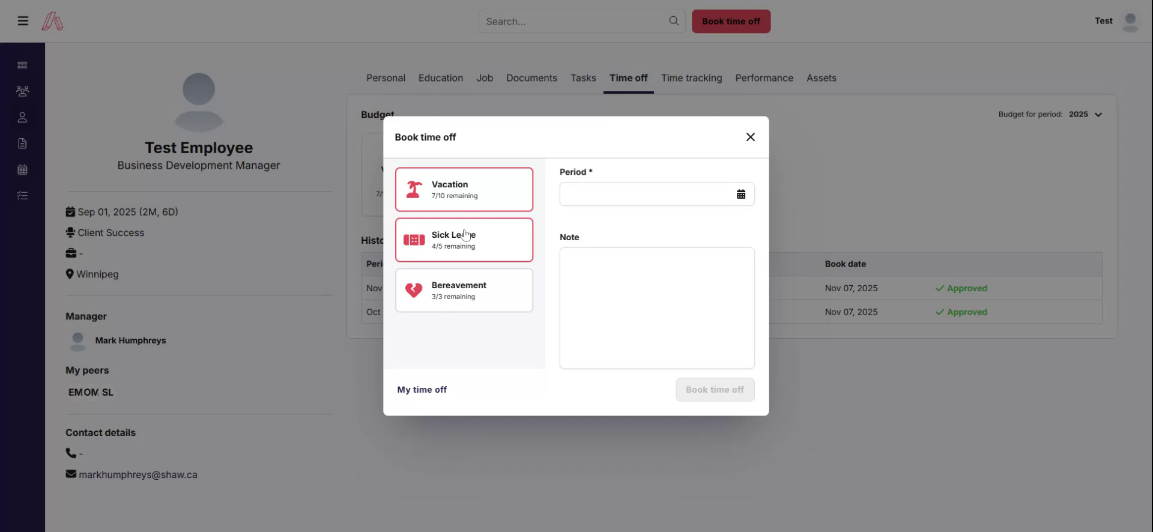Click the red Book time off header button
Screen dimensions: 1153x532
point(731,22)
